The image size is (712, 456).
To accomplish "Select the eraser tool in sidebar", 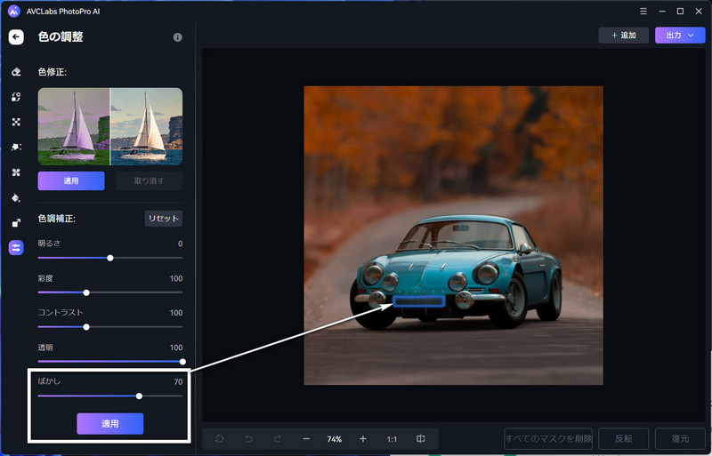I will tap(16, 72).
